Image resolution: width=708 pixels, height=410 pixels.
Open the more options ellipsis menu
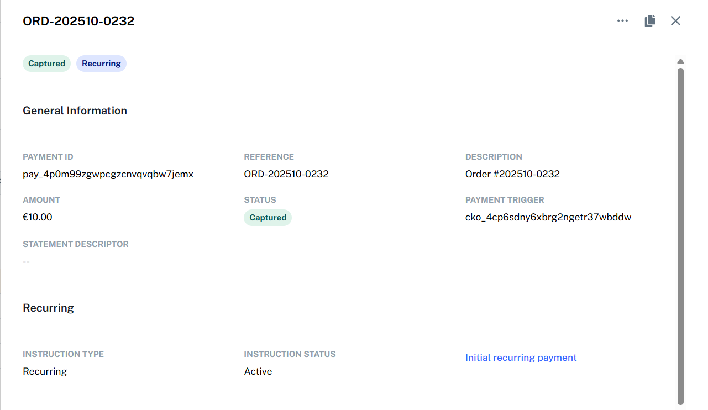(622, 20)
